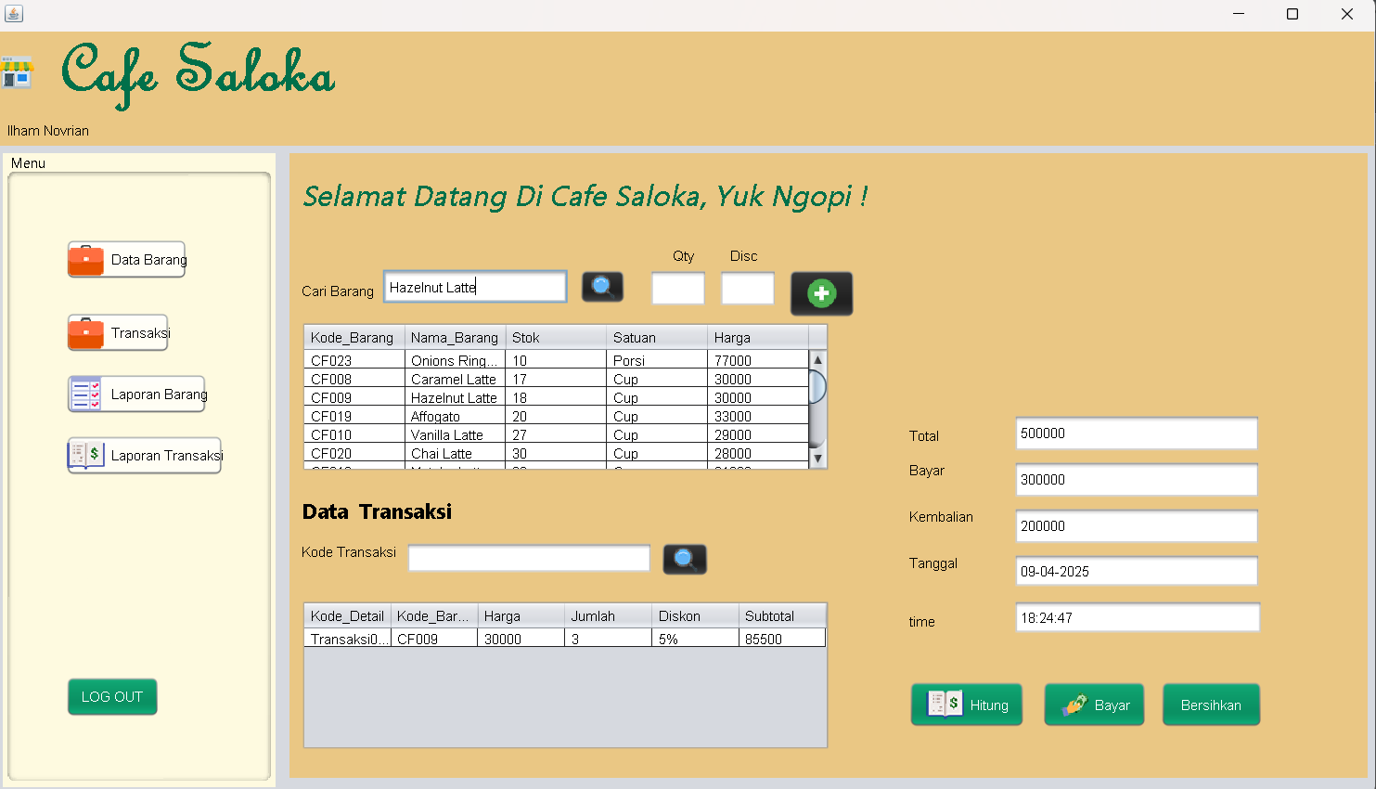Open Data Barang from the menu
Screen dimensions: 1376x789
click(x=127, y=260)
